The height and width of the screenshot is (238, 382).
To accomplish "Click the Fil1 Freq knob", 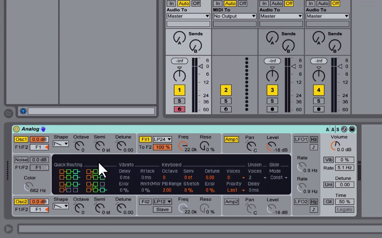I will (x=183, y=146).
